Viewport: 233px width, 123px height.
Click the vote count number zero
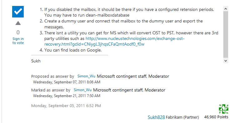pyautogui.click(x=18, y=32)
